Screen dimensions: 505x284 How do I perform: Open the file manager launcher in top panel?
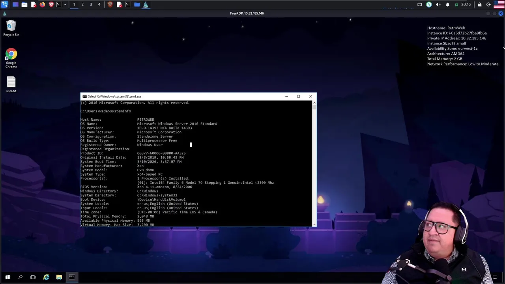(24, 4)
